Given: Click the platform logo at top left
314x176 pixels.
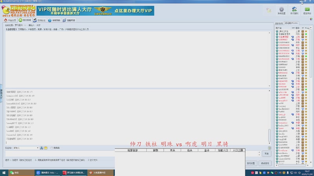Looking at the screenshot, I should pos(18,11).
